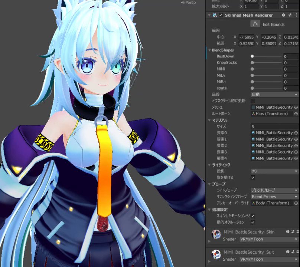Screen dimensions: 300x267
Task: Collapse the Skinned Mesh Renderer component
Action: point(209,15)
